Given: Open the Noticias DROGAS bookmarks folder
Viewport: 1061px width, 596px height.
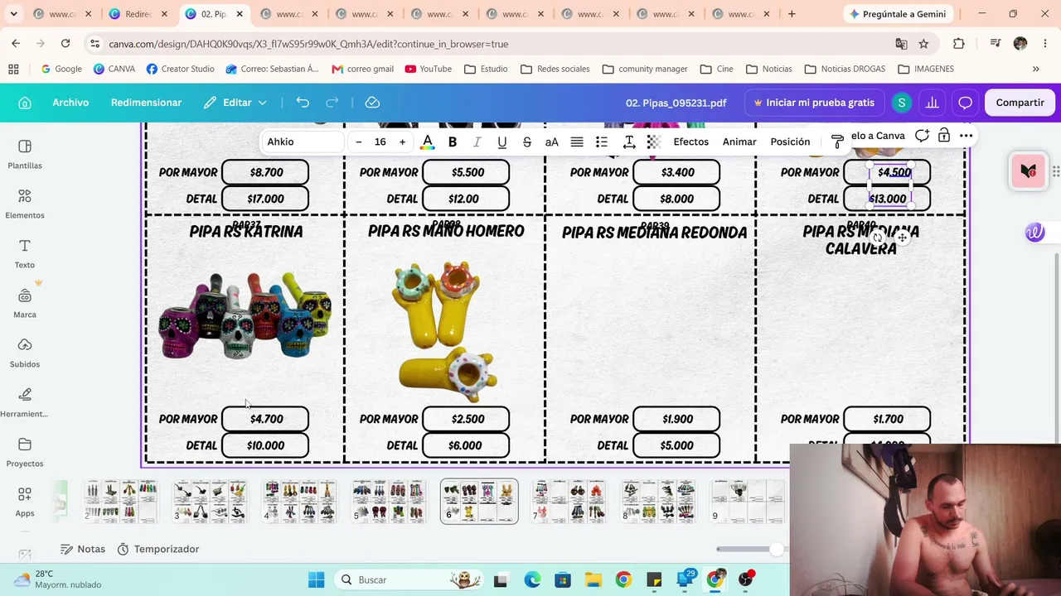Looking at the screenshot, I should pos(845,69).
